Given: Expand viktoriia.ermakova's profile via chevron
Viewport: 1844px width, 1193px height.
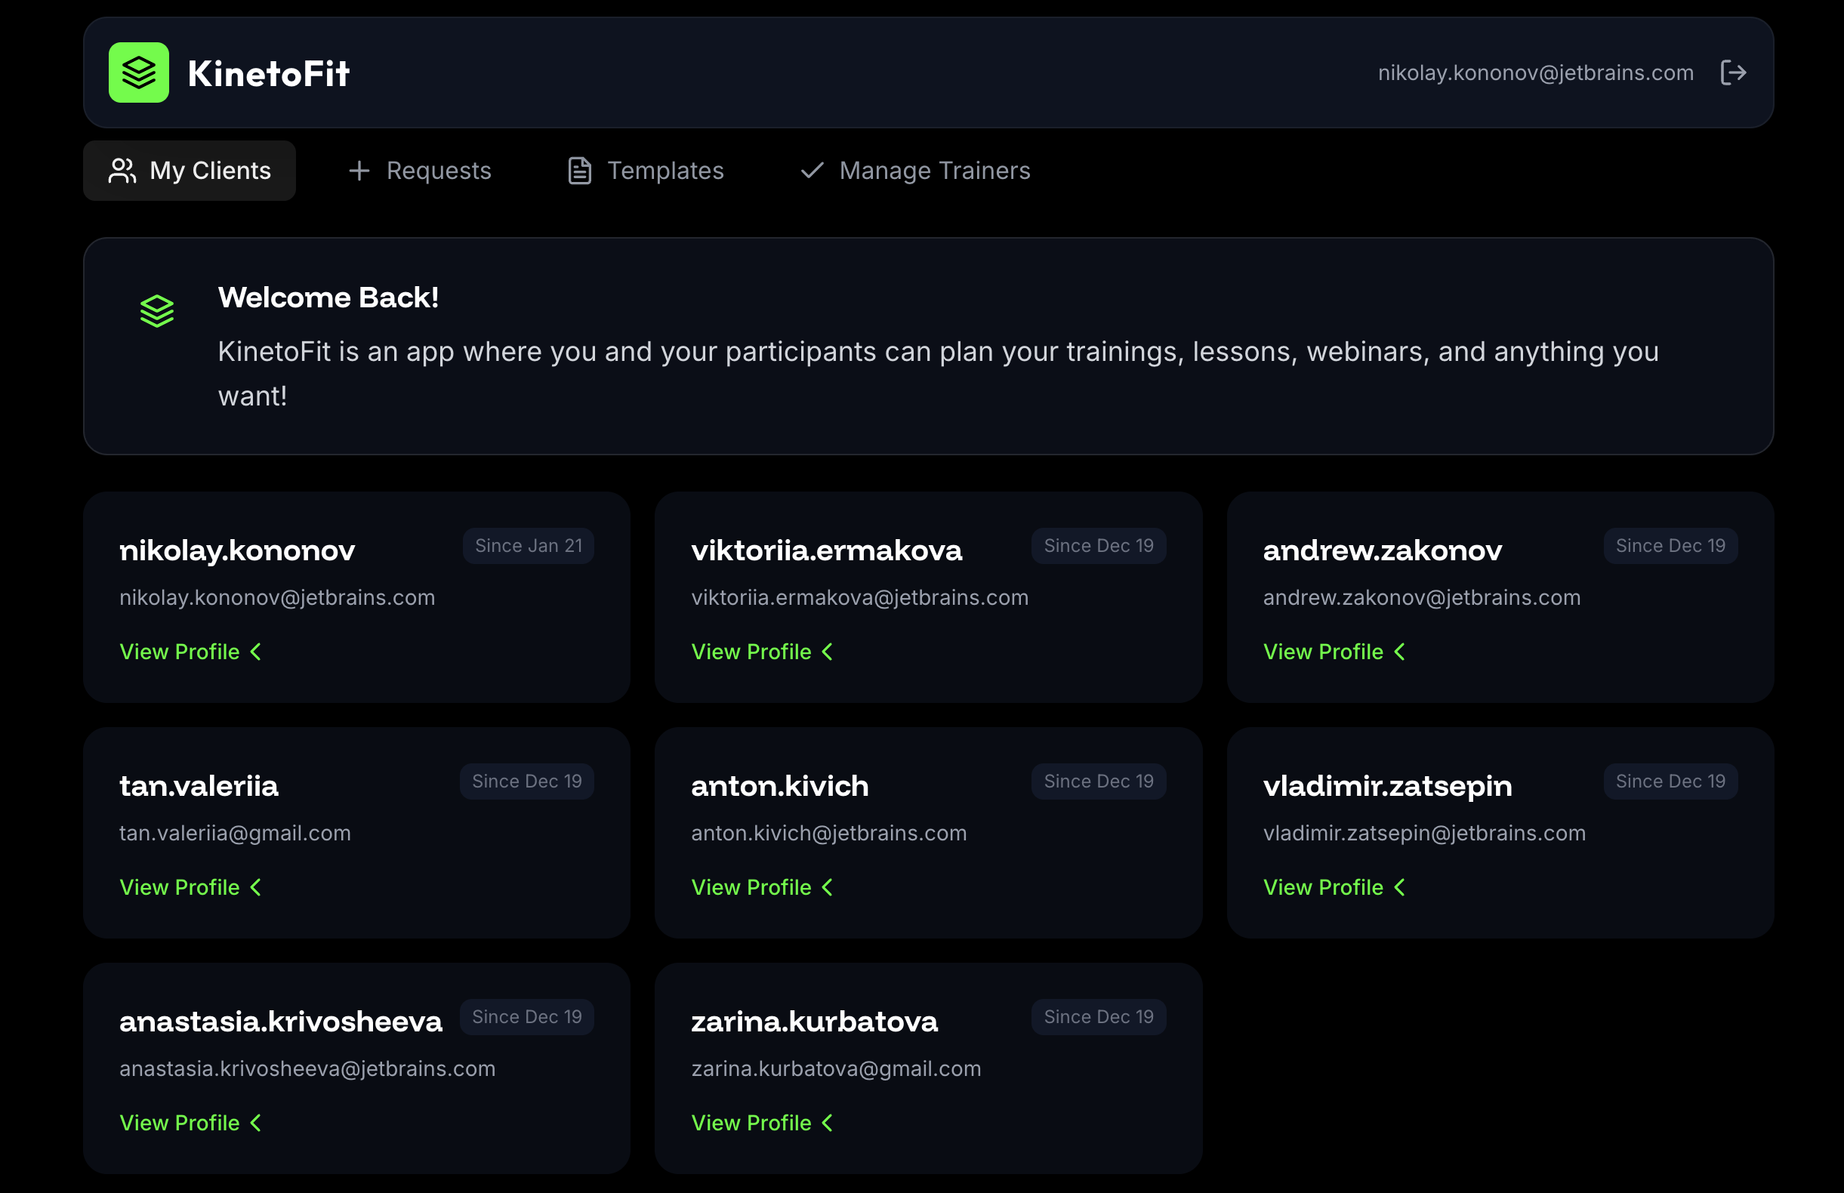Looking at the screenshot, I should pos(828,652).
